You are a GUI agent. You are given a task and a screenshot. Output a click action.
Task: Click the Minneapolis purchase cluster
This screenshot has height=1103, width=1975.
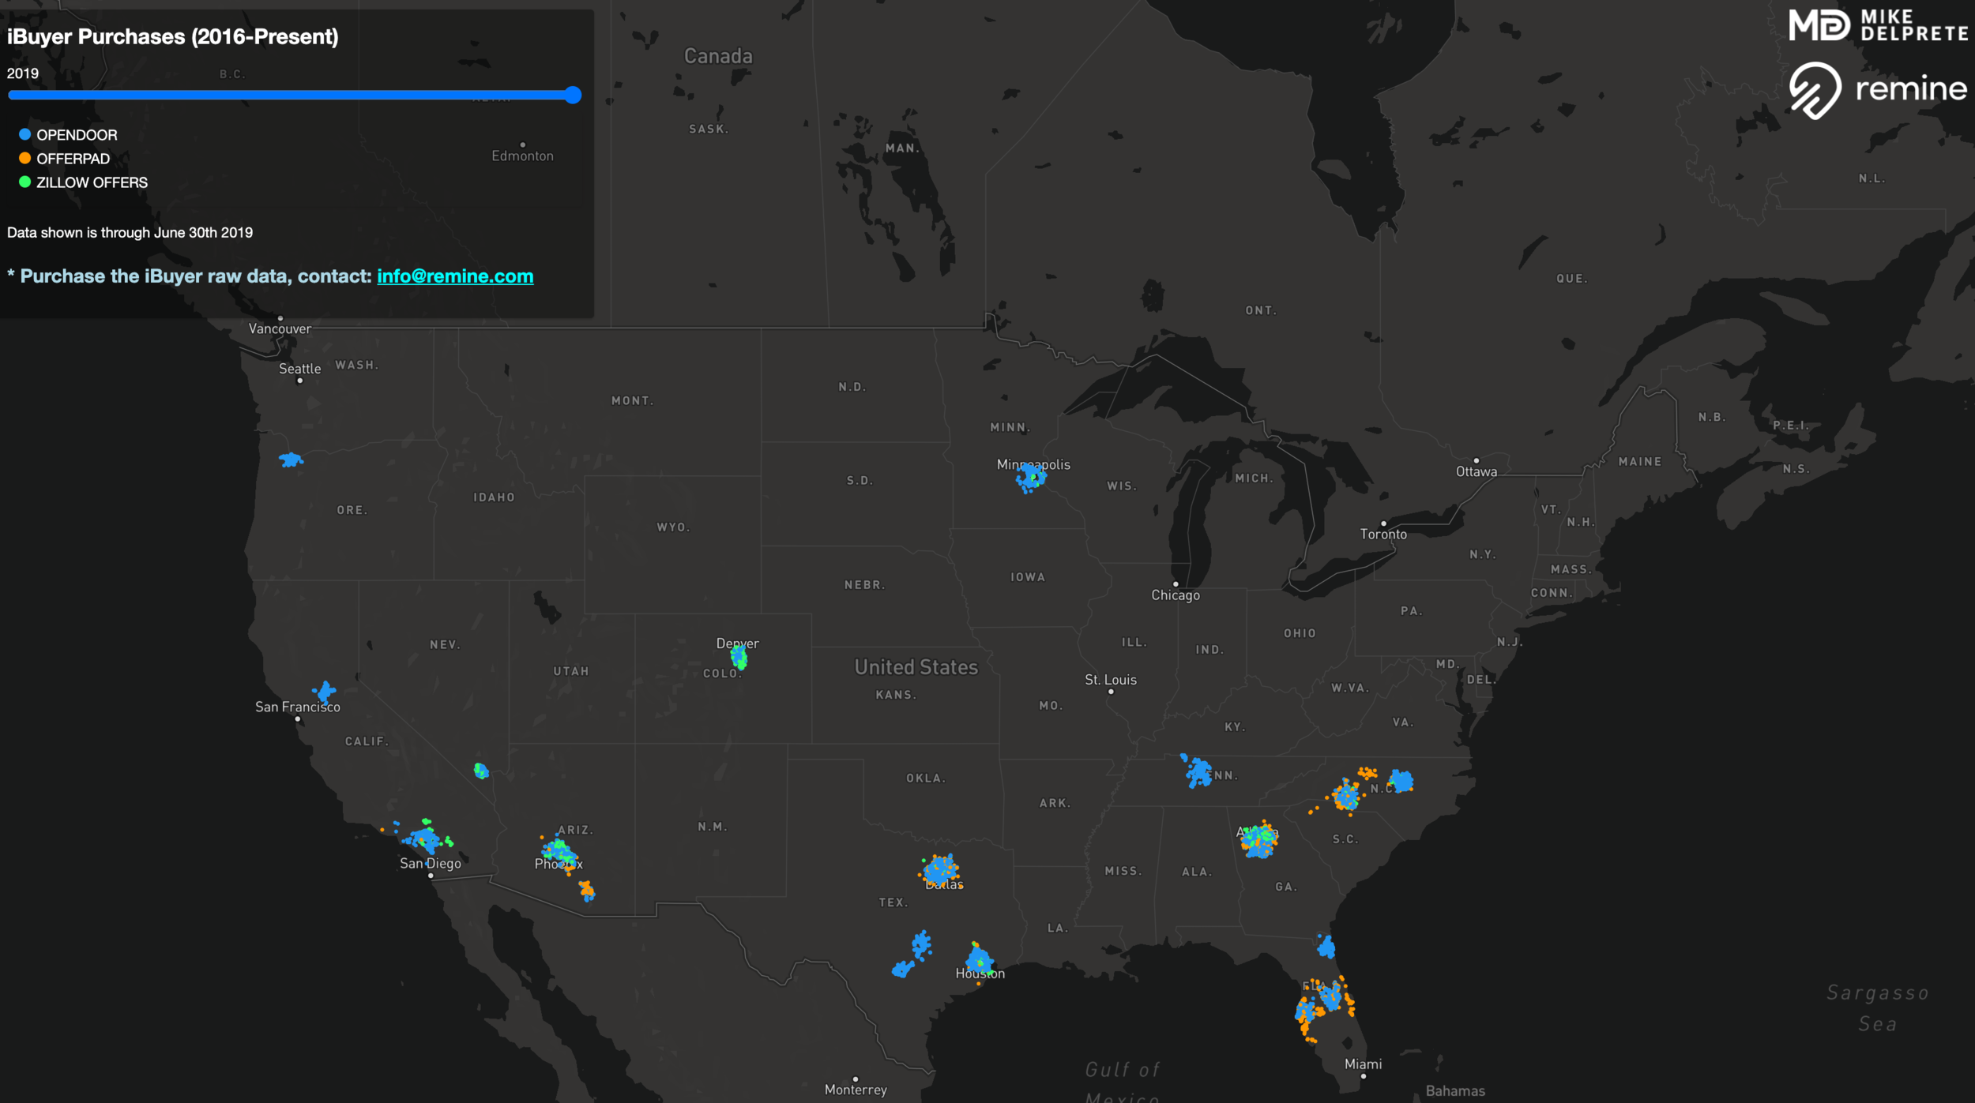point(1031,478)
